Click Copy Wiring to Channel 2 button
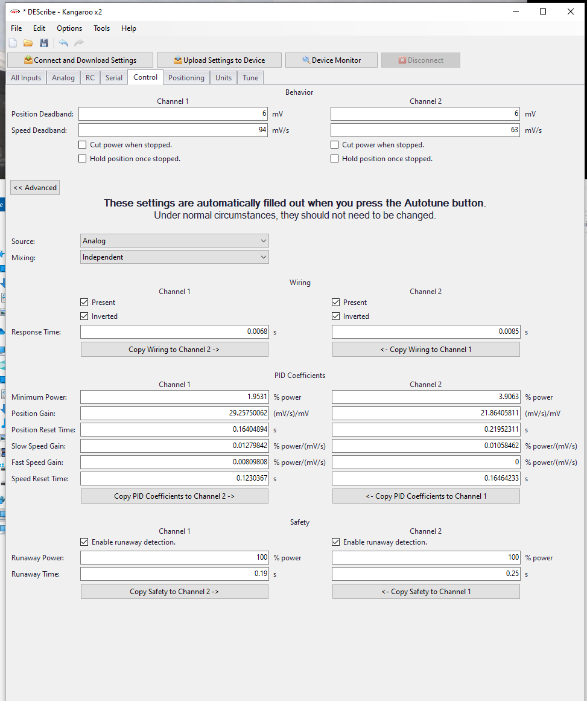This screenshot has width=587, height=701. (174, 350)
